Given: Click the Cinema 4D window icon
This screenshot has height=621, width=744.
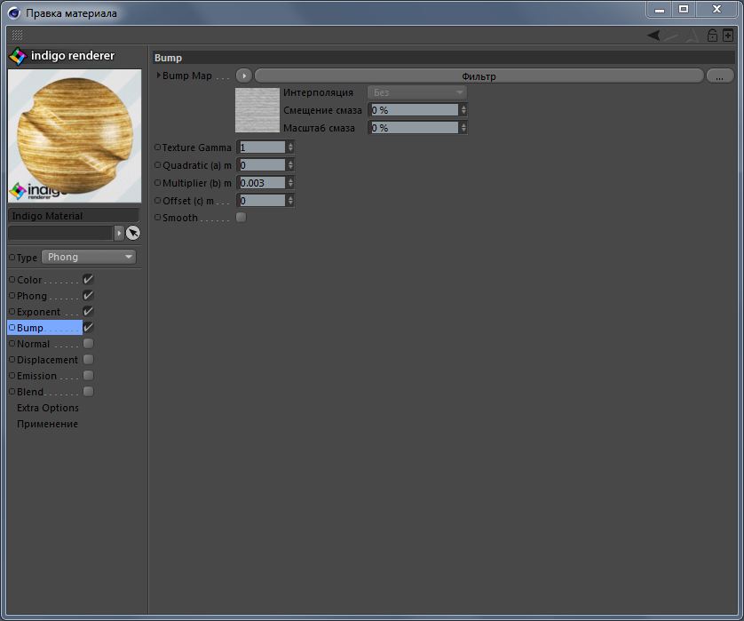Looking at the screenshot, I should tap(13, 12).
